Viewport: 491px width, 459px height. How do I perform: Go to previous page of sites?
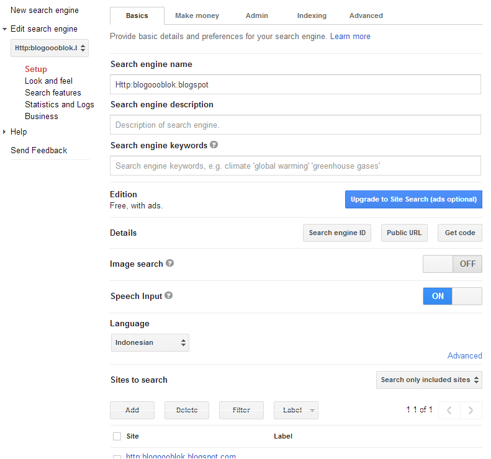click(449, 410)
